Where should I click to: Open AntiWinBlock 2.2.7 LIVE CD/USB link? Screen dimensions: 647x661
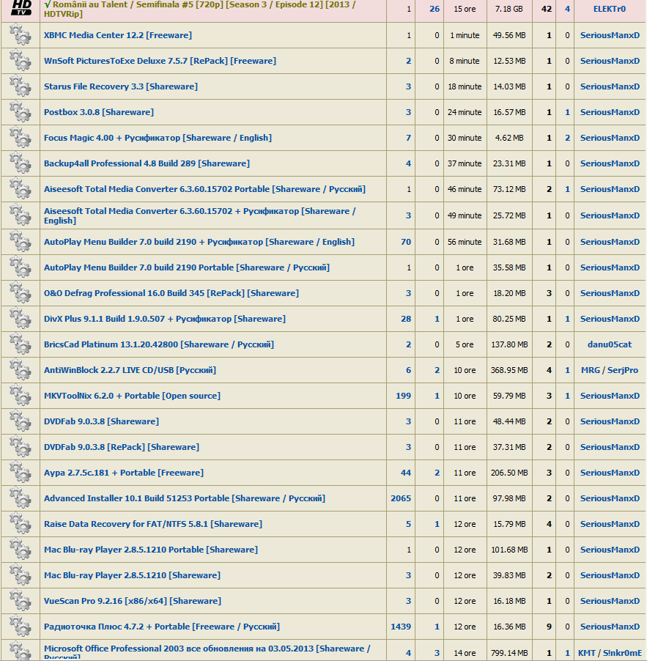point(130,371)
